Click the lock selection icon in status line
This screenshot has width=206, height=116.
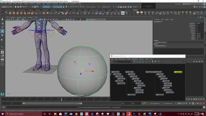click(x=63, y=7)
